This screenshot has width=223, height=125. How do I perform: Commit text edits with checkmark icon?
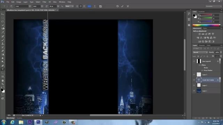click(x=122, y=6)
